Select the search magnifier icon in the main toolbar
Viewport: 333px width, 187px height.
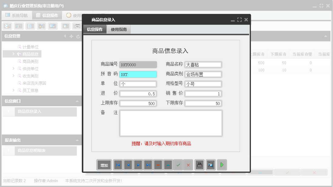coord(7,26)
